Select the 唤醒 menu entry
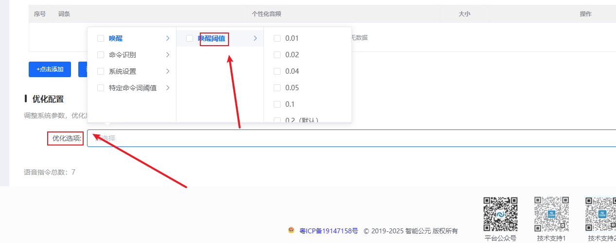The image size is (616, 243). point(132,38)
